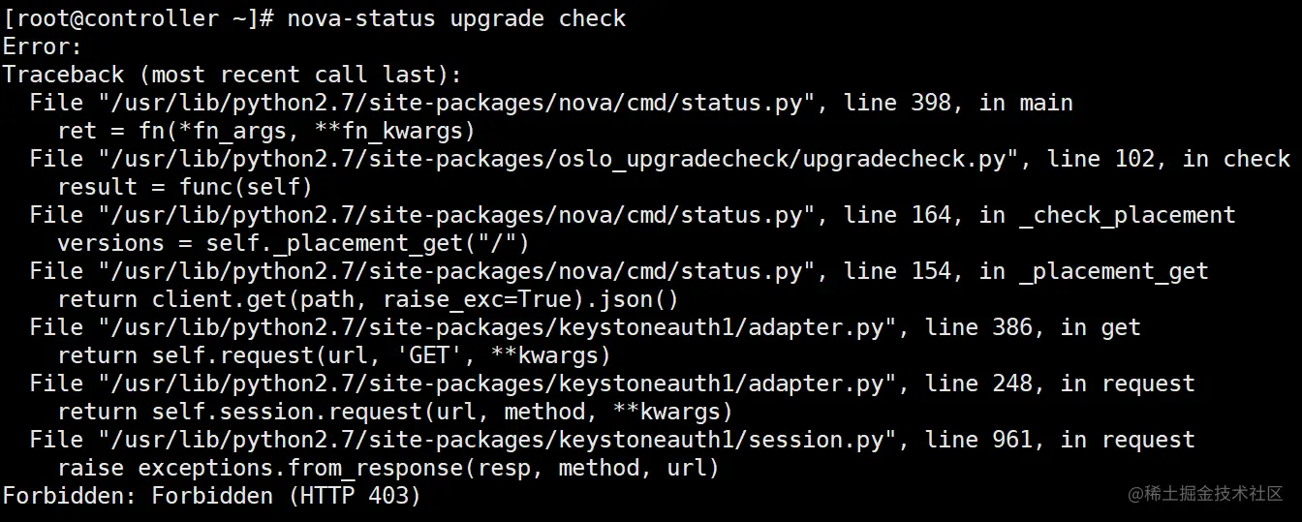Click the "raise exceptions.from_response" line
Viewport: 1302px width, 522px height.
(387, 468)
